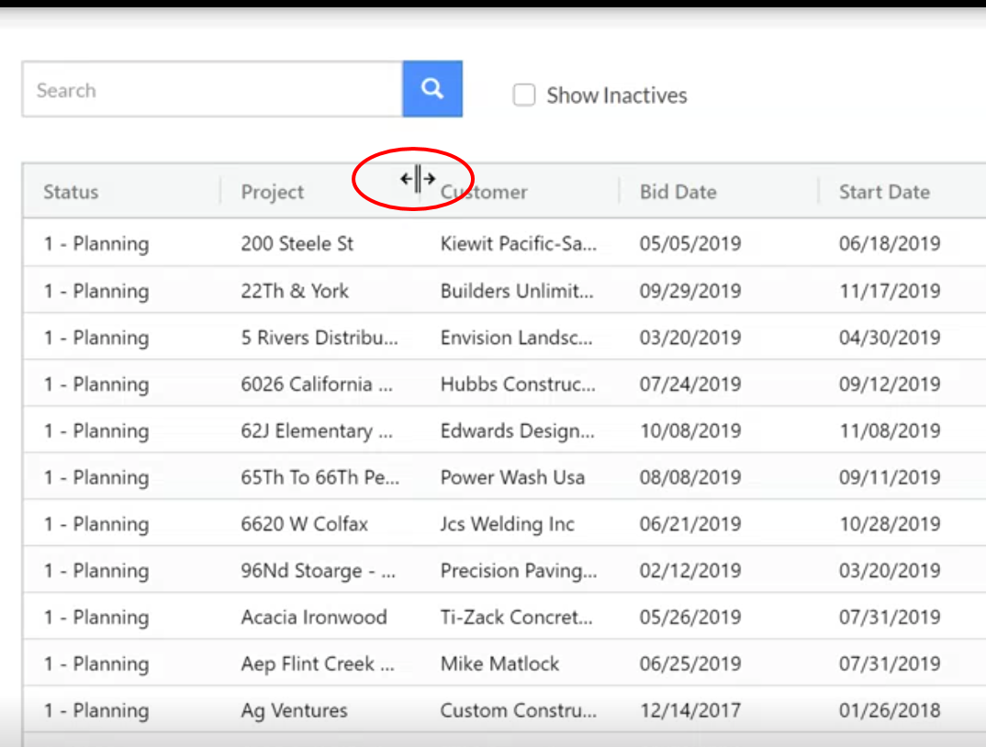Click customer Jcs Welding Inc
The height and width of the screenshot is (747, 986).
[x=507, y=524]
